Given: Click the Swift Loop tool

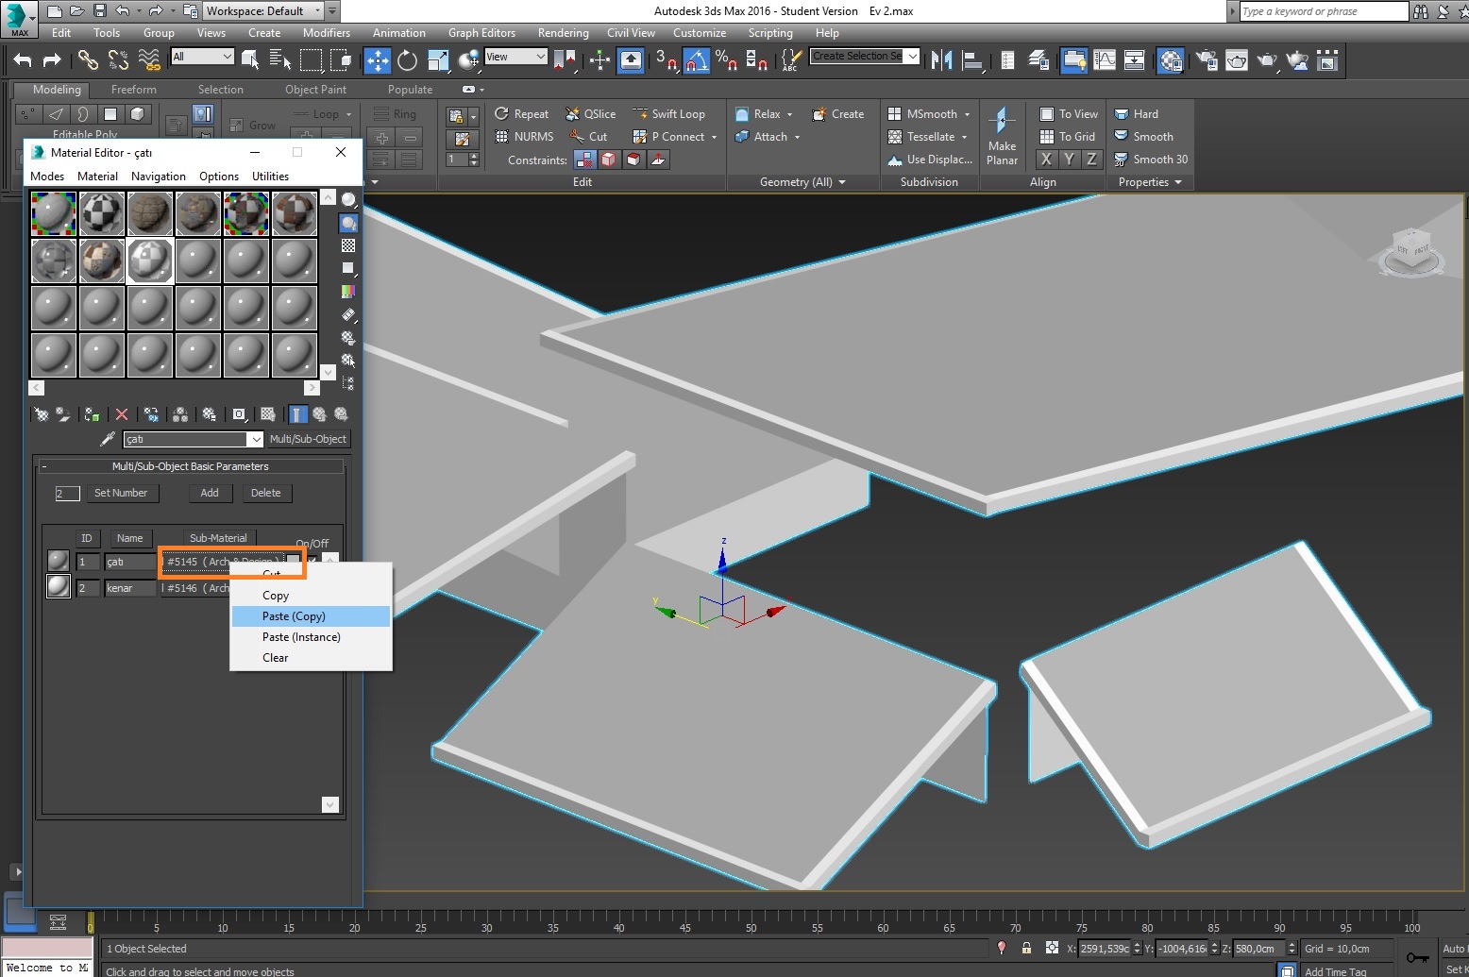Looking at the screenshot, I should [668, 114].
